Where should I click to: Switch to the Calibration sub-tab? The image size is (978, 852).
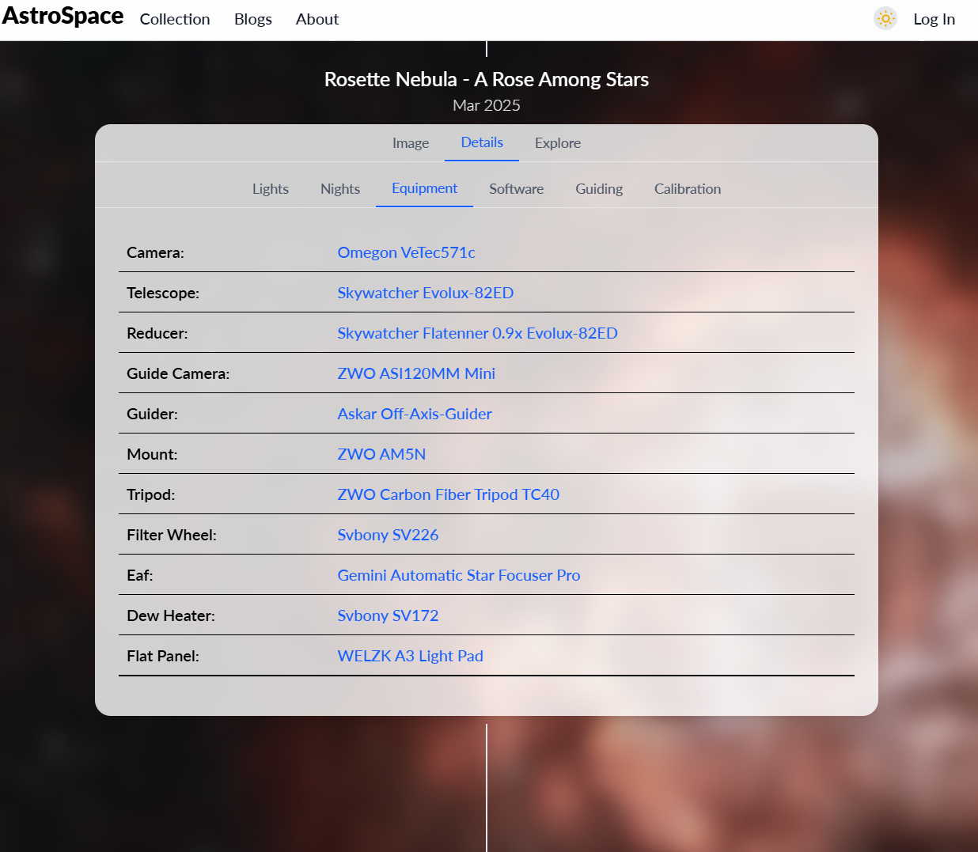click(x=688, y=189)
